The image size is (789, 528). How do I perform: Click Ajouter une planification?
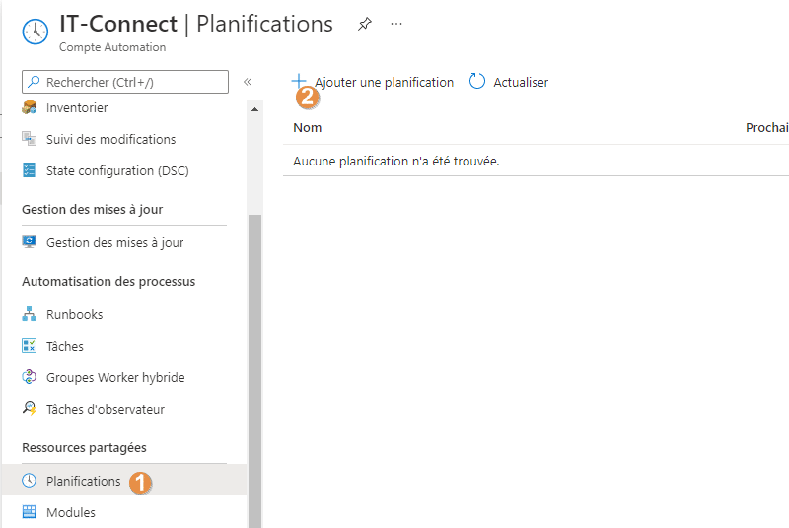click(384, 82)
